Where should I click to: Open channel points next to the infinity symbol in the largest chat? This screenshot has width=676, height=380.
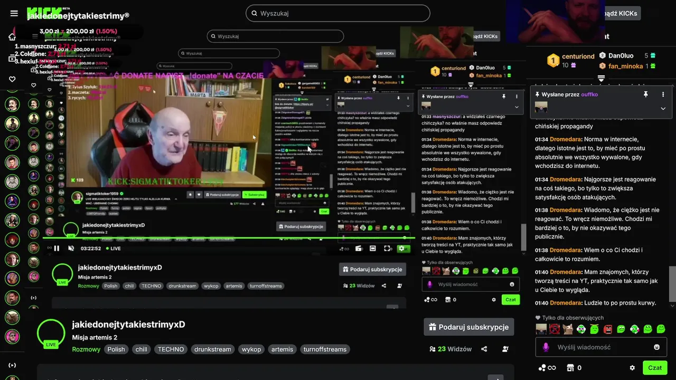point(547,368)
